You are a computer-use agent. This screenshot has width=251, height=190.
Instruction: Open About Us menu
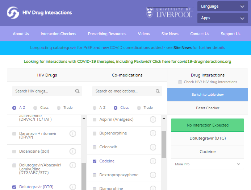[x=21, y=34]
